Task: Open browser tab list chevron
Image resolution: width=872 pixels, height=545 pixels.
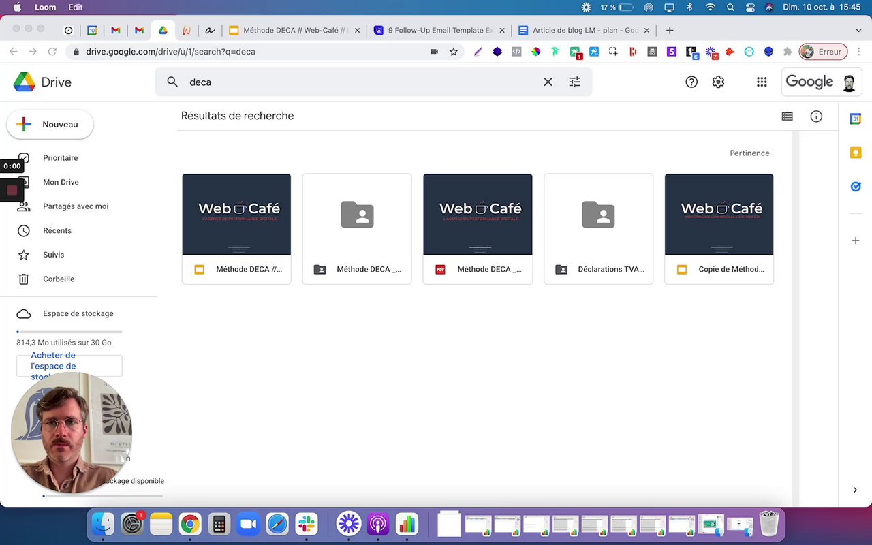Action: tap(858, 30)
